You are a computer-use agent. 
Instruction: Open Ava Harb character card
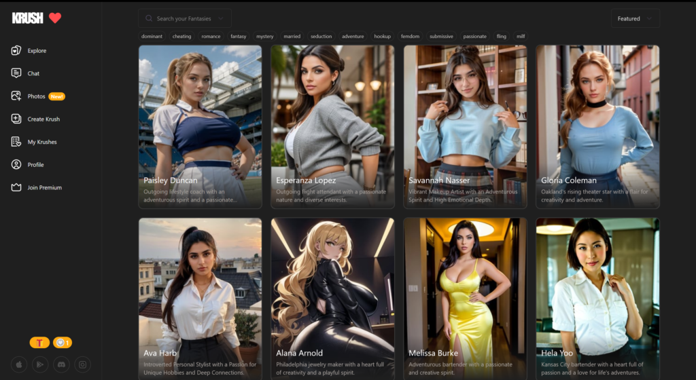(201, 299)
